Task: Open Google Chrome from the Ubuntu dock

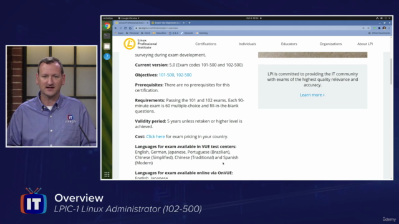Action: pyautogui.click(x=107, y=26)
